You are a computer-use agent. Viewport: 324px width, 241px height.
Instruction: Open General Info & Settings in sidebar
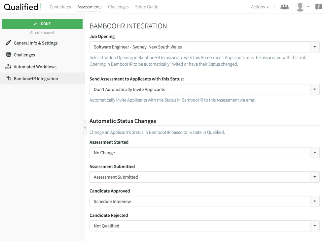tap(35, 43)
